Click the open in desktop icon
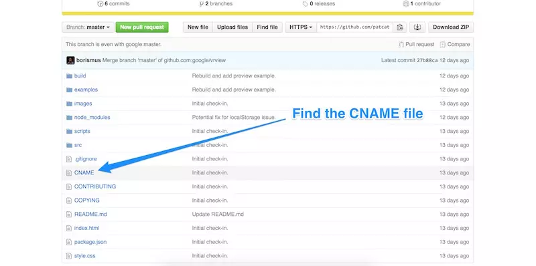This screenshot has height=266, width=536. [417, 27]
